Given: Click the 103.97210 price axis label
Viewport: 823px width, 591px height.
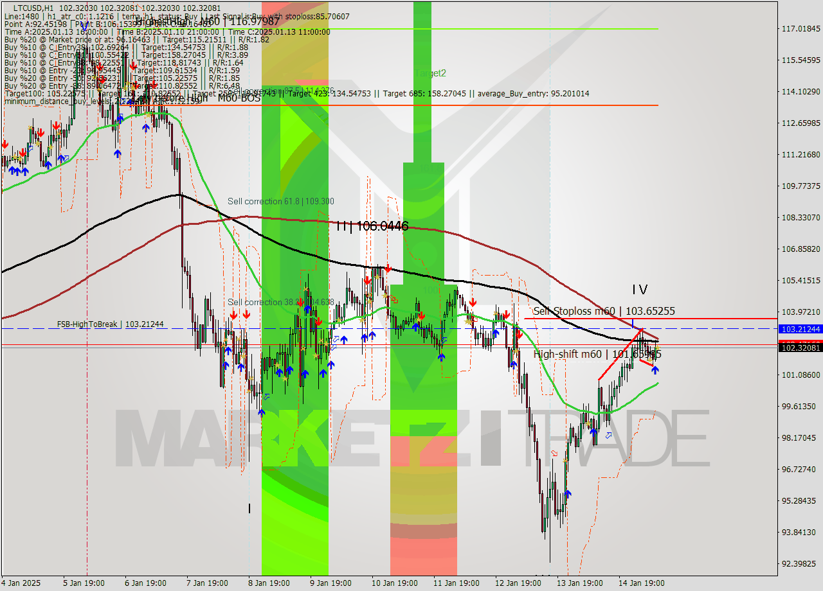Looking at the screenshot, I should pyautogui.click(x=800, y=312).
